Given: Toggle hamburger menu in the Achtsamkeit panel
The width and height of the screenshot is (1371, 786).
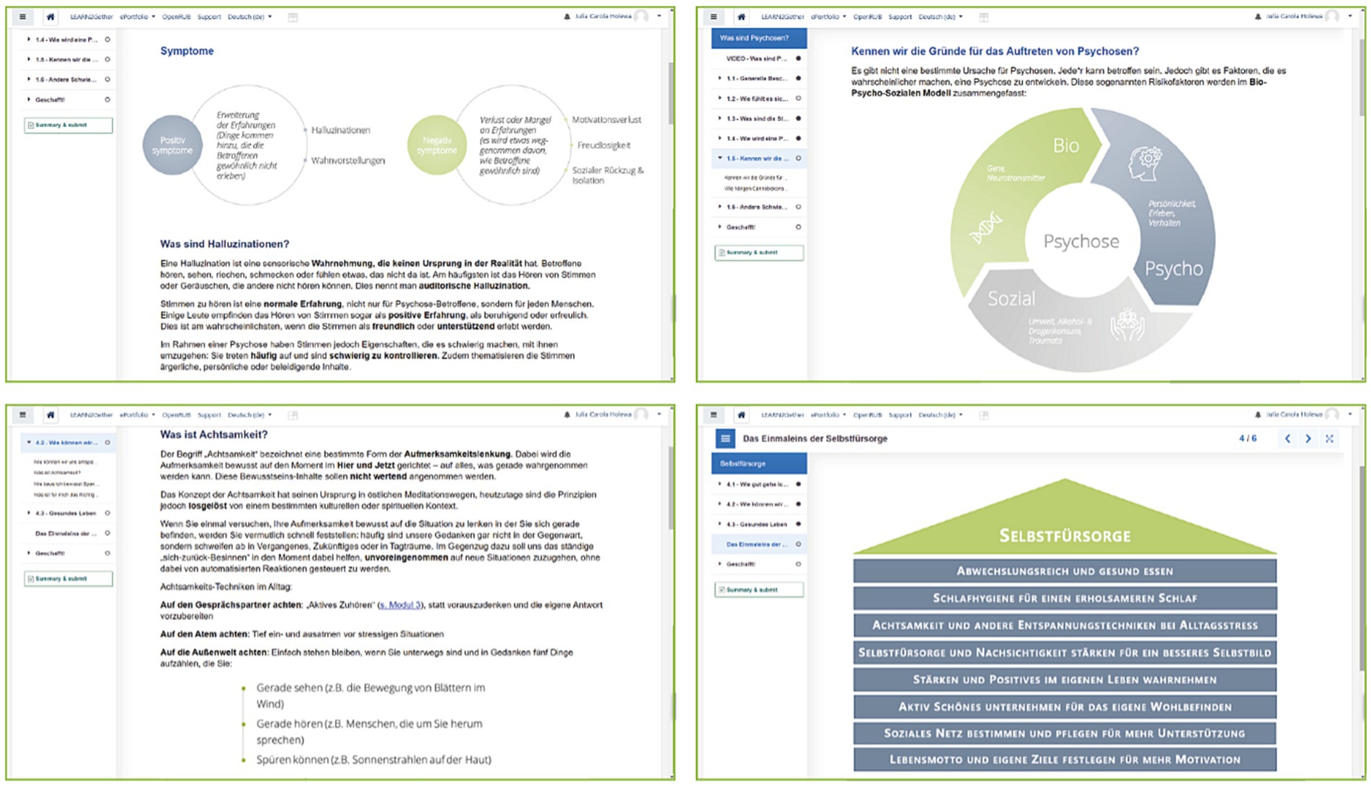Looking at the screenshot, I should click(22, 415).
